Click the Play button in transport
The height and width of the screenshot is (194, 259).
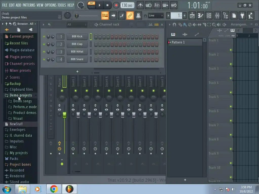click(100, 5)
